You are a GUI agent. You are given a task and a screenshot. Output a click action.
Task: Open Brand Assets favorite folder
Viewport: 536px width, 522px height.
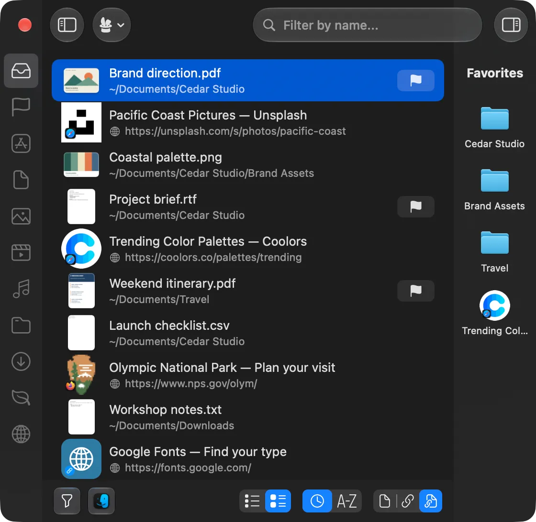pyautogui.click(x=494, y=190)
